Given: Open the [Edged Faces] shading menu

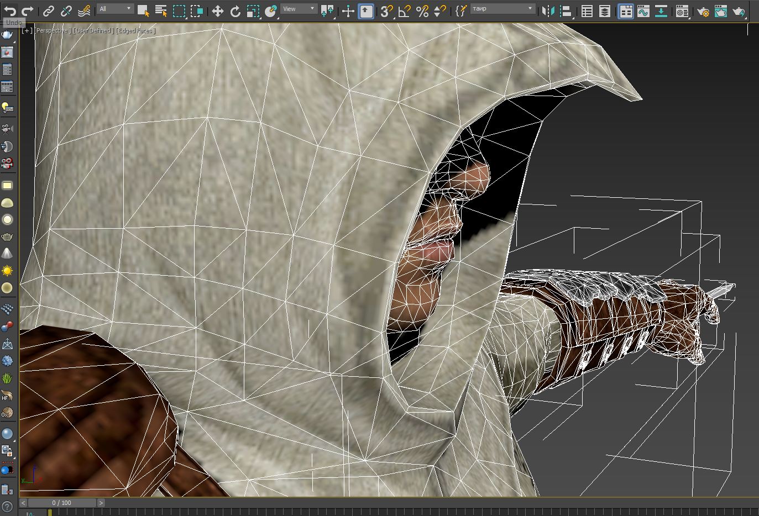Looking at the screenshot, I should pos(136,31).
